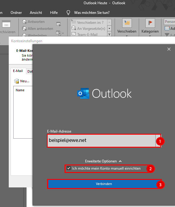Open the Ordner ribbon tab
The image size is (175, 207).
(16, 13)
